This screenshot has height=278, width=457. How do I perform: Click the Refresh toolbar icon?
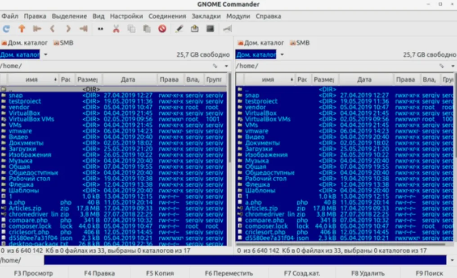(6, 28)
